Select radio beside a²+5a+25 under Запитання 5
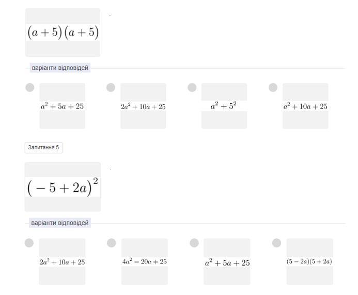Screen dimensions: 358x295 click(x=194, y=243)
